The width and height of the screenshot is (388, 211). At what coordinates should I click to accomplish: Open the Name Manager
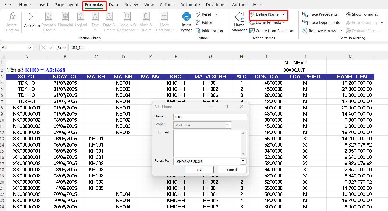click(x=239, y=22)
